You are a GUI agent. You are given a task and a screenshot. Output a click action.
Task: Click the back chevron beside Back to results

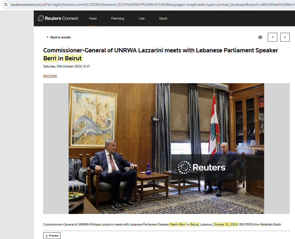click(x=47, y=37)
